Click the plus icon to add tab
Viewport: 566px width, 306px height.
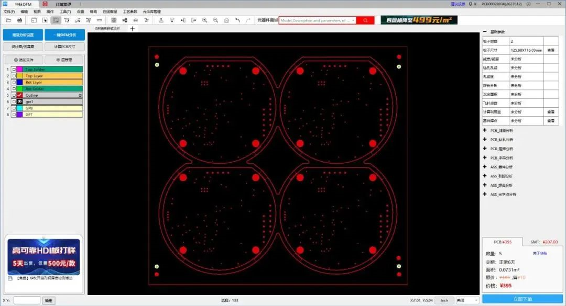133,28
